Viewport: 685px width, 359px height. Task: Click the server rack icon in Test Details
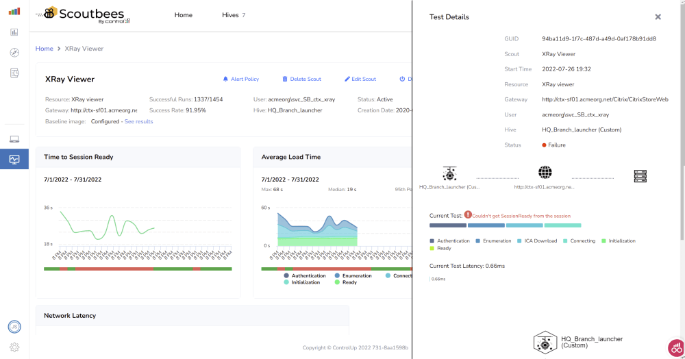pyautogui.click(x=640, y=176)
